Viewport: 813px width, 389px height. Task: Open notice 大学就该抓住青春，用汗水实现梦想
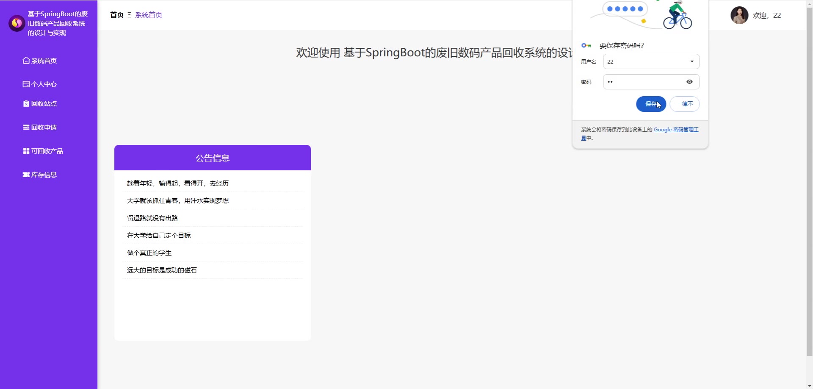pyautogui.click(x=178, y=200)
